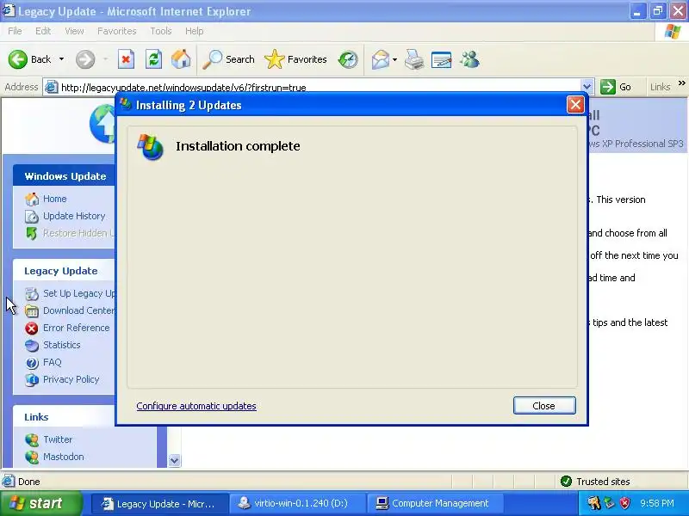Screen dimensions: 689x516
Task: Click the Print icon in toolbar
Action: (x=414, y=59)
